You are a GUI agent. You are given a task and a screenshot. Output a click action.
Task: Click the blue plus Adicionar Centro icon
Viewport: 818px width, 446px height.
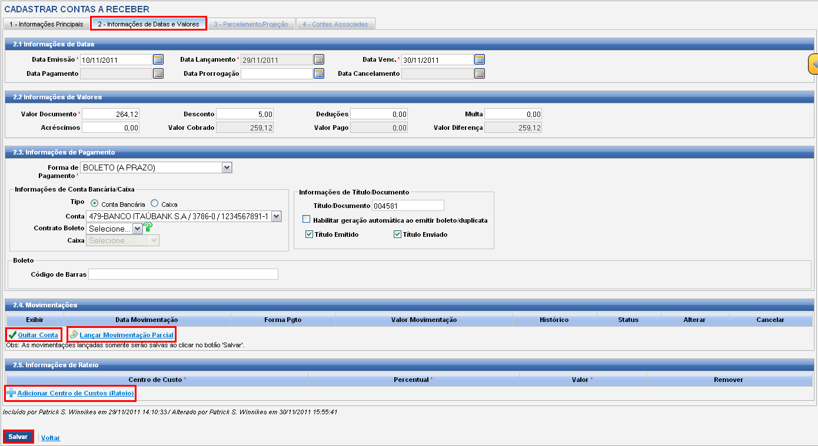pos(11,393)
